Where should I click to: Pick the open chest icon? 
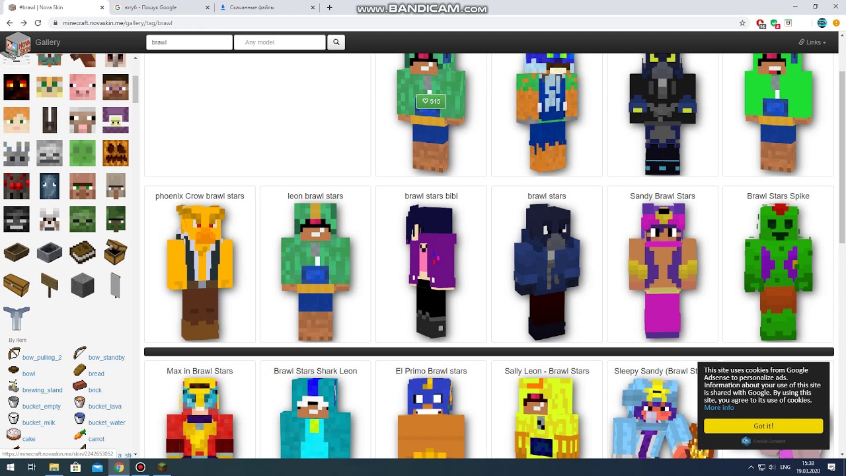[116, 252]
